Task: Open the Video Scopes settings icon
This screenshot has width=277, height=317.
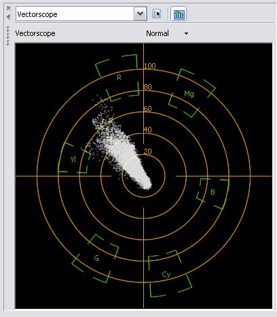Action: tap(156, 14)
